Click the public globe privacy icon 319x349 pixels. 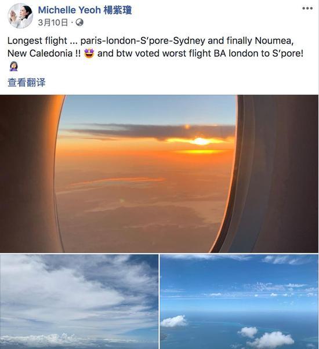(79, 23)
